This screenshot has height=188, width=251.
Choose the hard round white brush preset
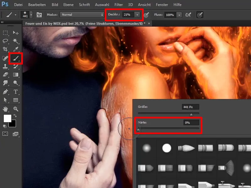(167, 148)
